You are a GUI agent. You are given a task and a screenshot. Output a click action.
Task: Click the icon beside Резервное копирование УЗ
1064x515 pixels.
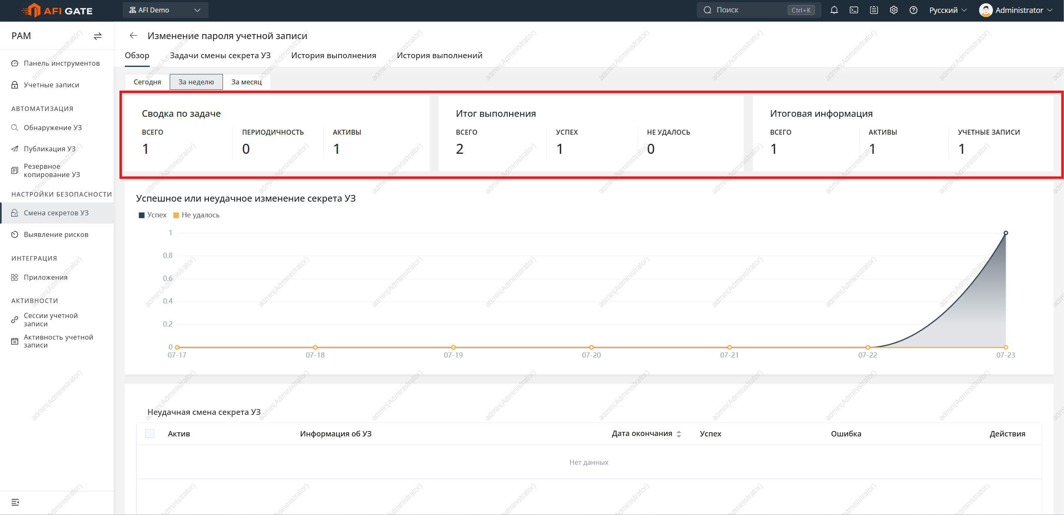pyautogui.click(x=15, y=170)
